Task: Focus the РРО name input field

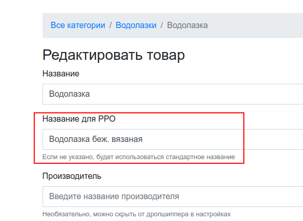Action: click(173, 139)
